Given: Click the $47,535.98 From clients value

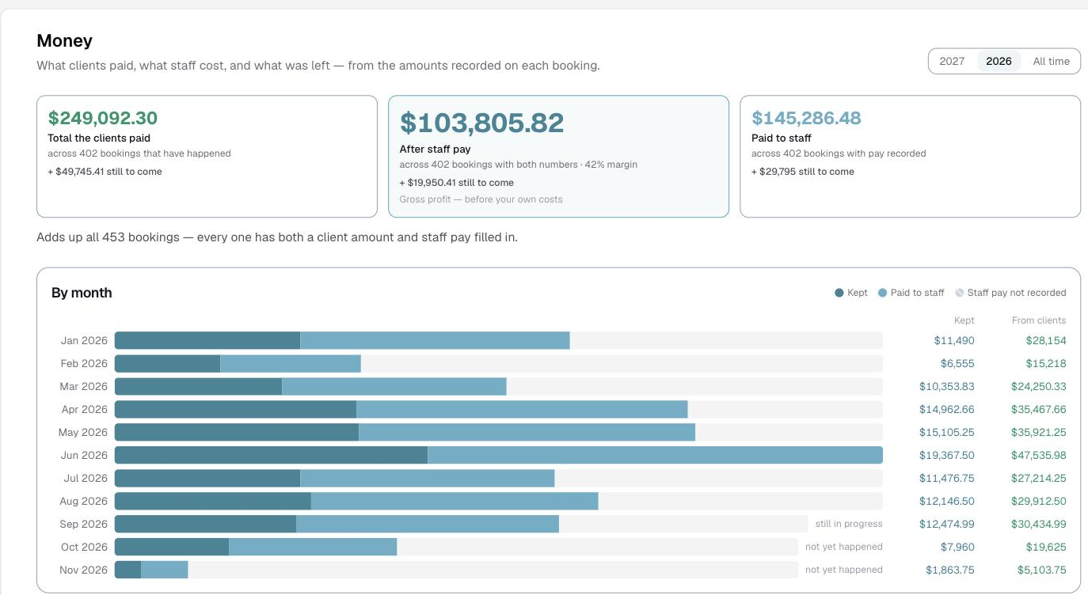Looking at the screenshot, I should click(x=1039, y=455).
